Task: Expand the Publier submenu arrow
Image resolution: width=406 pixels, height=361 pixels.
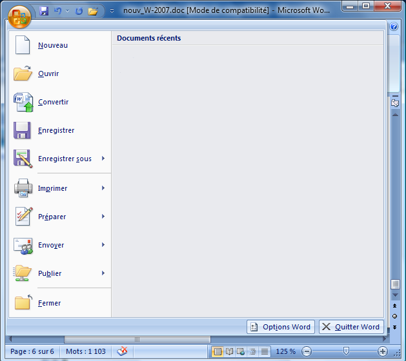Action: click(x=103, y=273)
